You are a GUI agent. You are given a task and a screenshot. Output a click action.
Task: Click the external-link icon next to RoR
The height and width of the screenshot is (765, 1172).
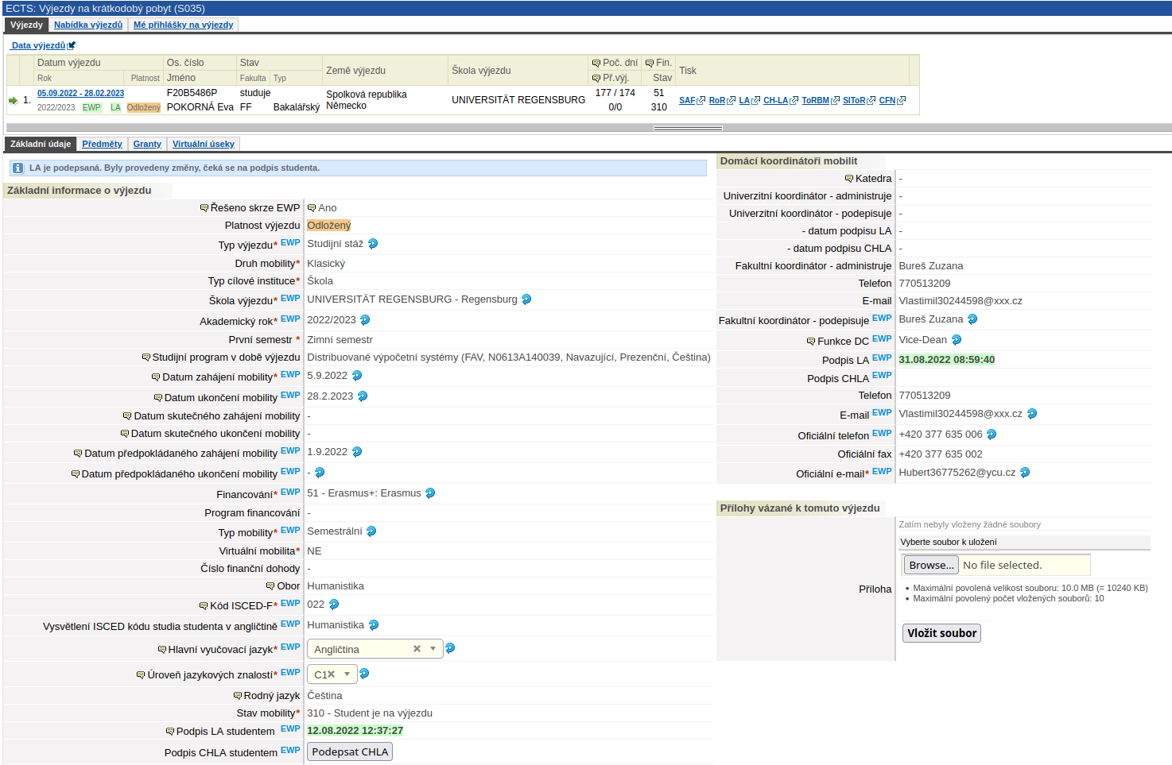pyautogui.click(x=732, y=101)
